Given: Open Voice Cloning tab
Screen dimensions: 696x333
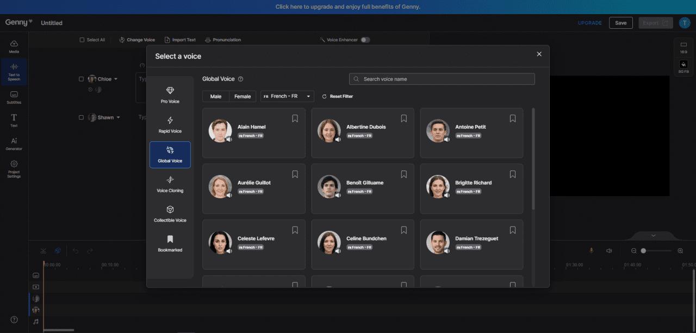Looking at the screenshot, I should pos(170,184).
